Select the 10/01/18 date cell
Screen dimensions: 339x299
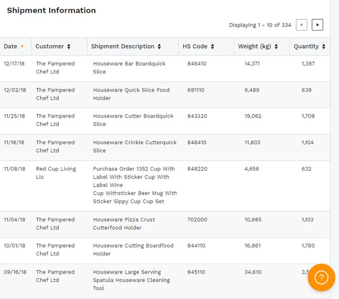(x=15, y=245)
